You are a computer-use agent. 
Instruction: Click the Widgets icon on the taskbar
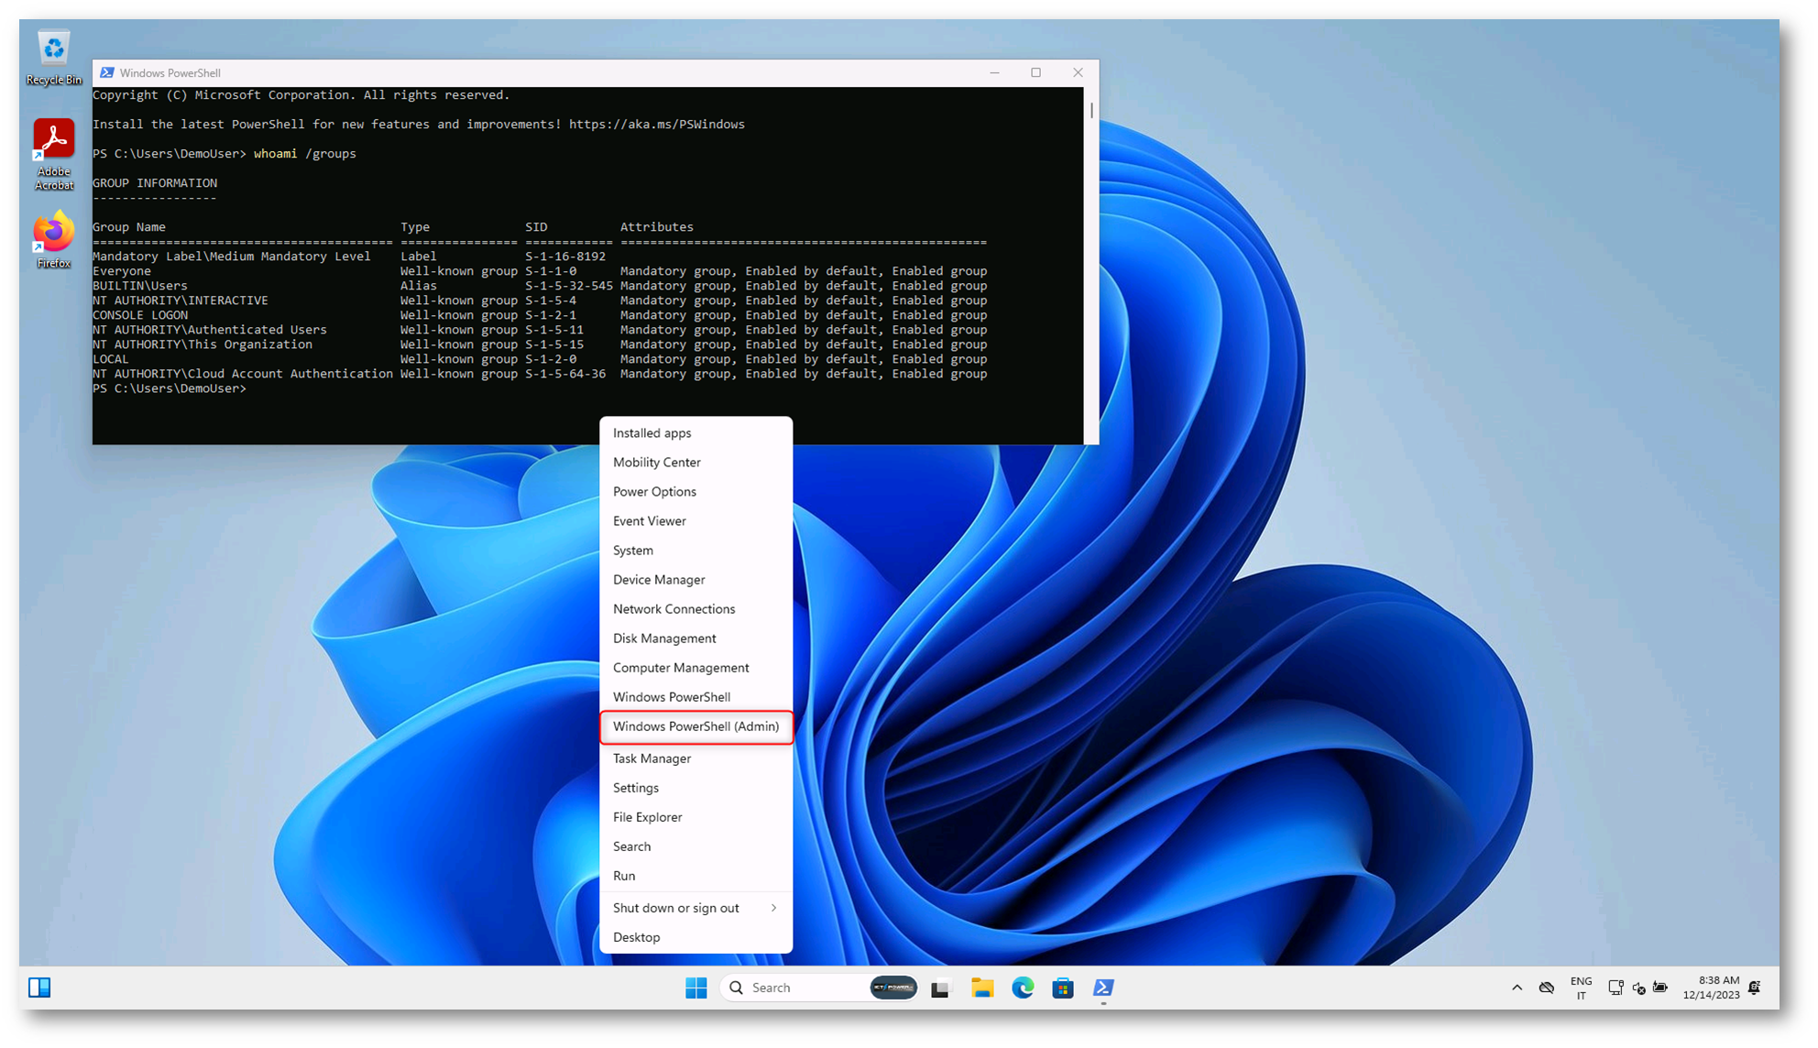coord(39,987)
